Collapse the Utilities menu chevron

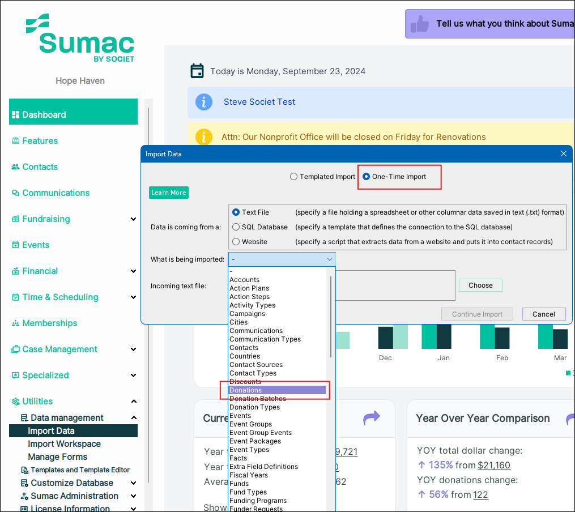tap(134, 402)
